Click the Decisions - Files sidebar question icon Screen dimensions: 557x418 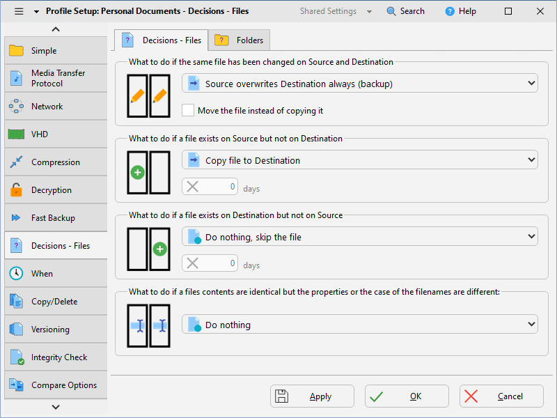(x=16, y=246)
